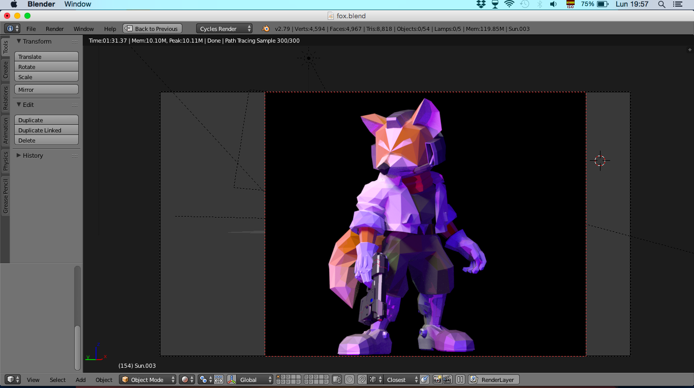Enable the first scene layer button
The height and width of the screenshot is (388, 694).
[x=277, y=377]
